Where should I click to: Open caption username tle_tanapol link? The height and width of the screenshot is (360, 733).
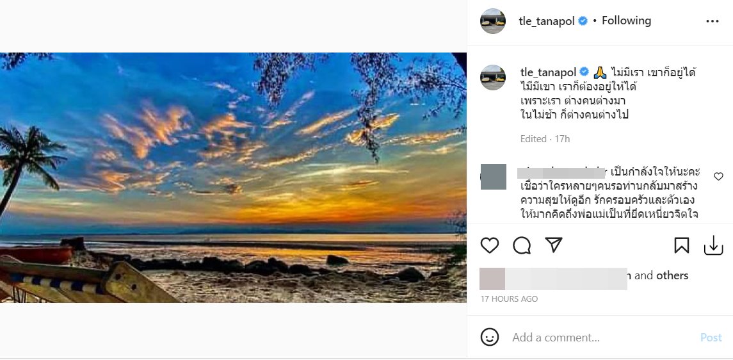[x=547, y=72]
